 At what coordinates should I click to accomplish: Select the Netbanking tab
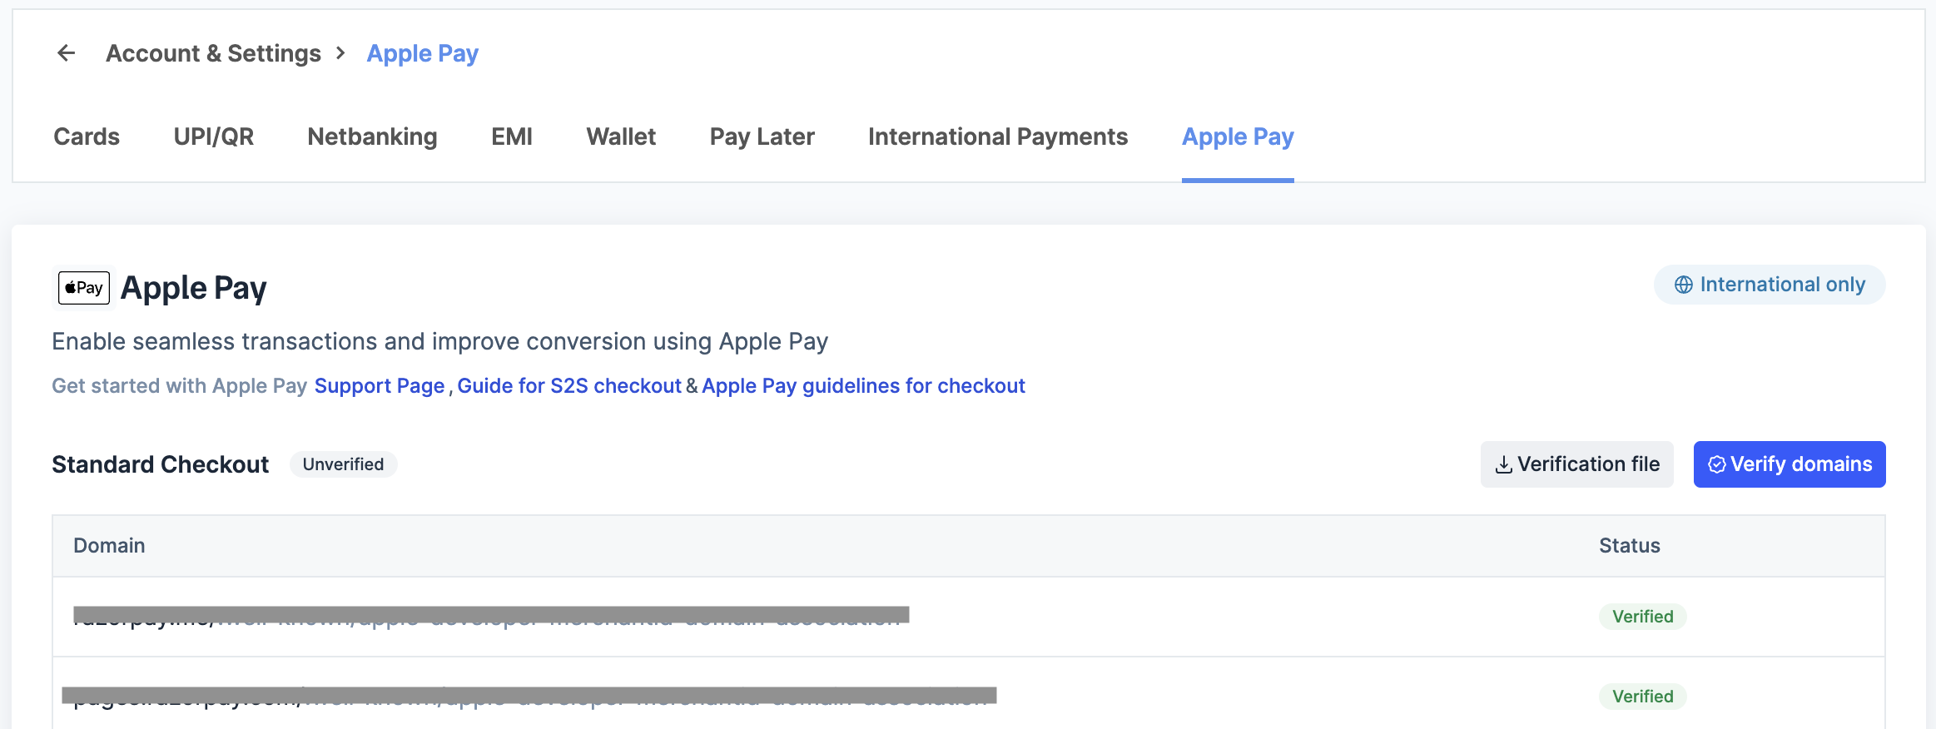[x=372, y=136]
